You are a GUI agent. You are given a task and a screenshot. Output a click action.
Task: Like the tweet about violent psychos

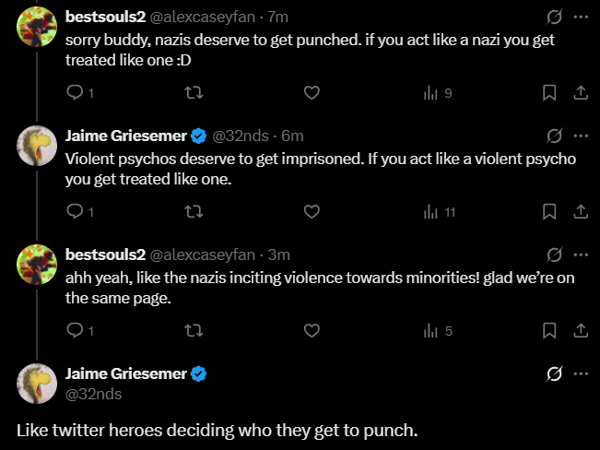pyautogui.click(x=312, y=211)
